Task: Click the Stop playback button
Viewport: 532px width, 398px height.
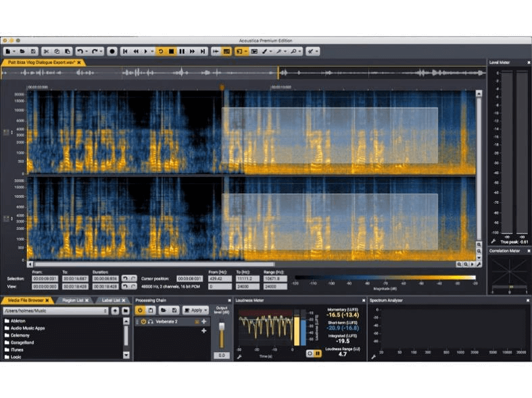Action: [171, 51]
